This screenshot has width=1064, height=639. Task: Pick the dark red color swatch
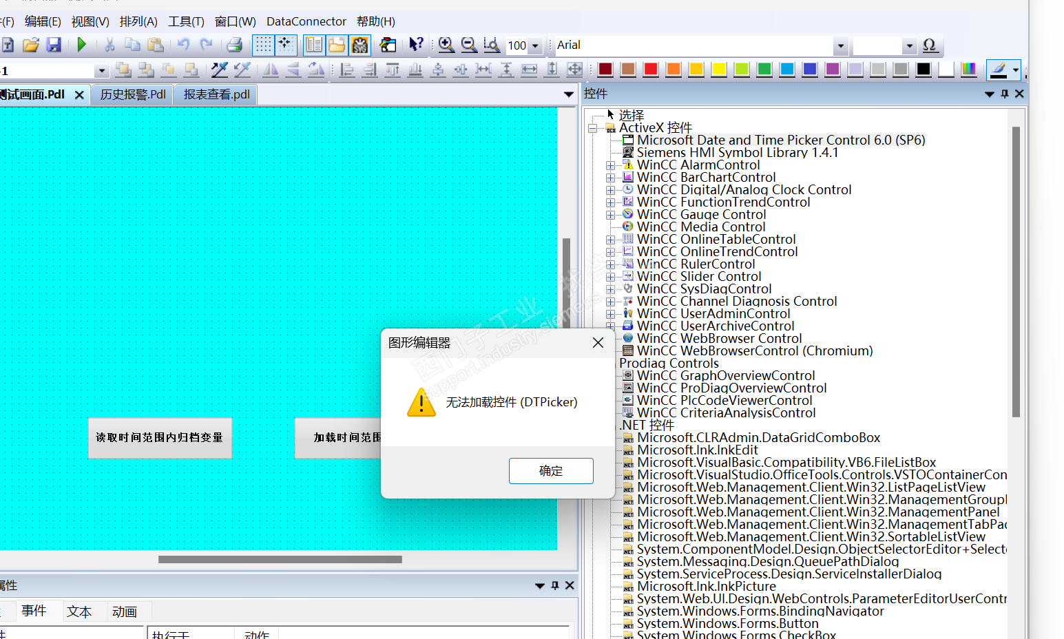[x=605, y=70]
